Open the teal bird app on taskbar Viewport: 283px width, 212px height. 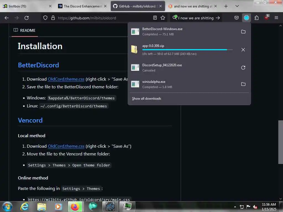pyautogui.click(x=93, y=206)
